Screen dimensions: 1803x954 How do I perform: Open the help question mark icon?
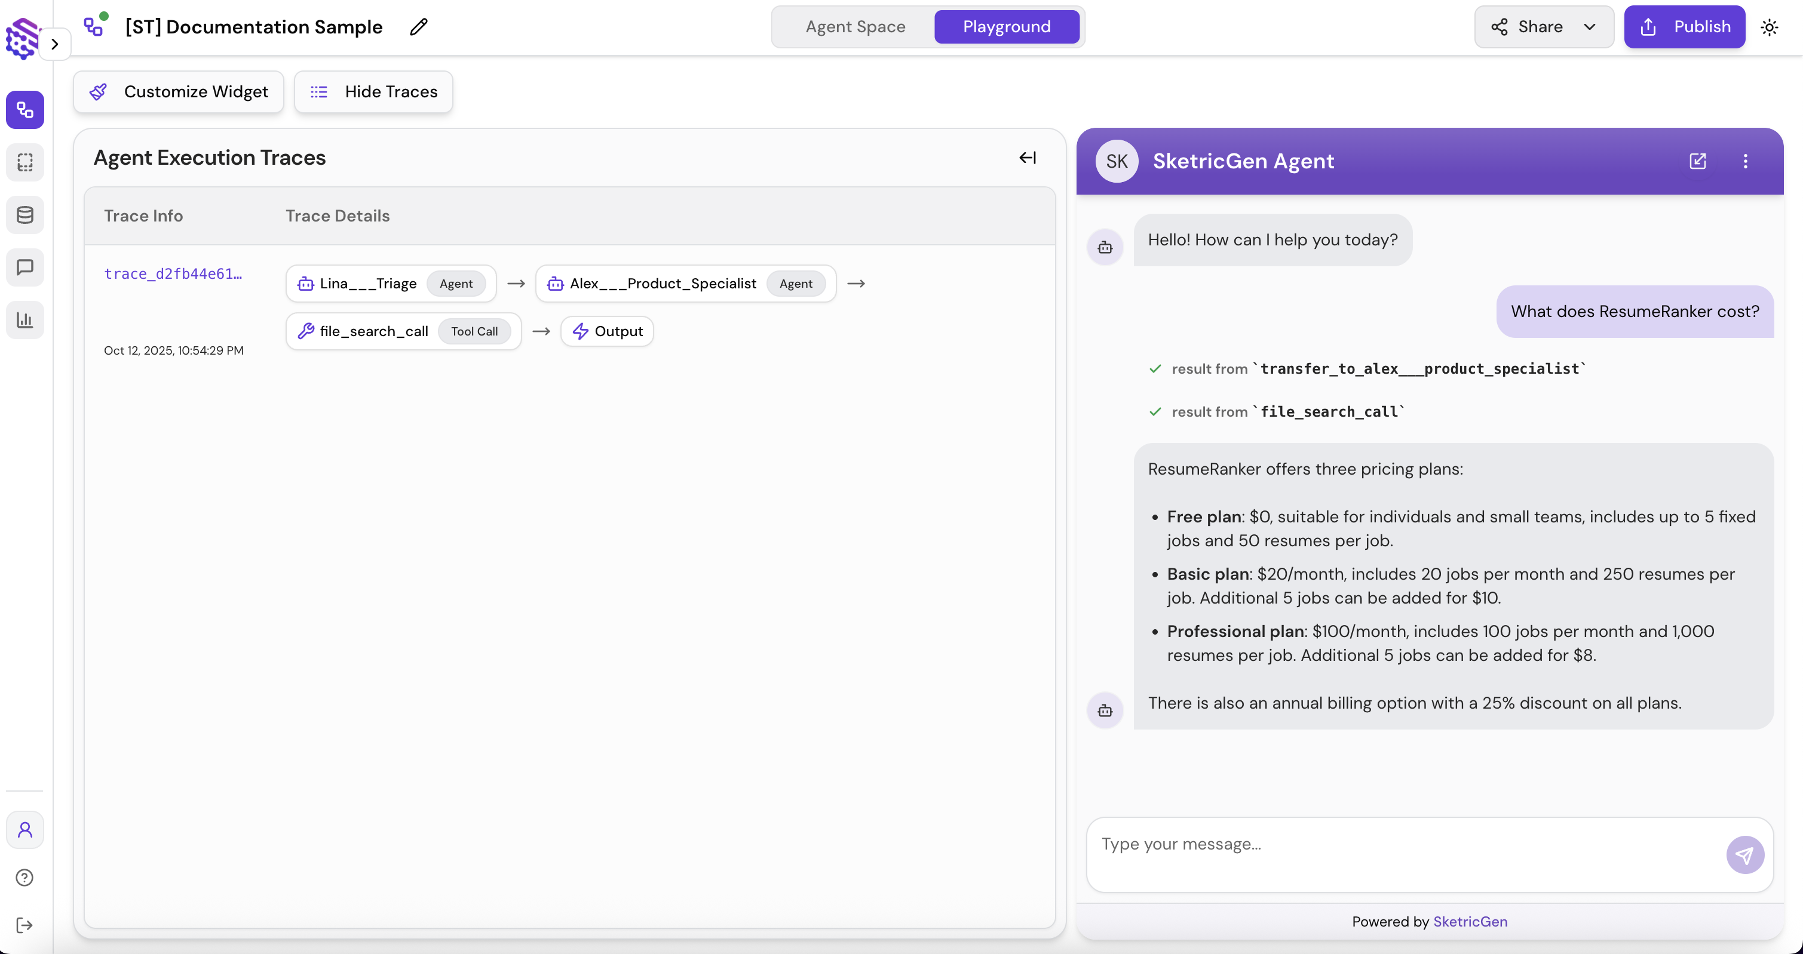point(24,877)
